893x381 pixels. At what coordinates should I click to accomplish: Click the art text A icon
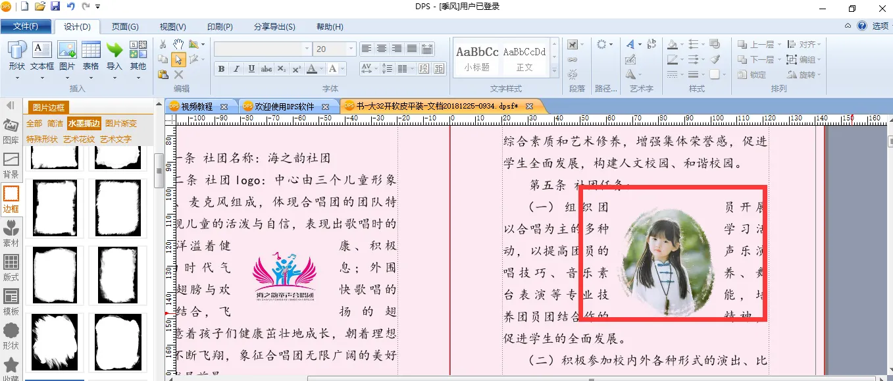click(x=630, y=44)
